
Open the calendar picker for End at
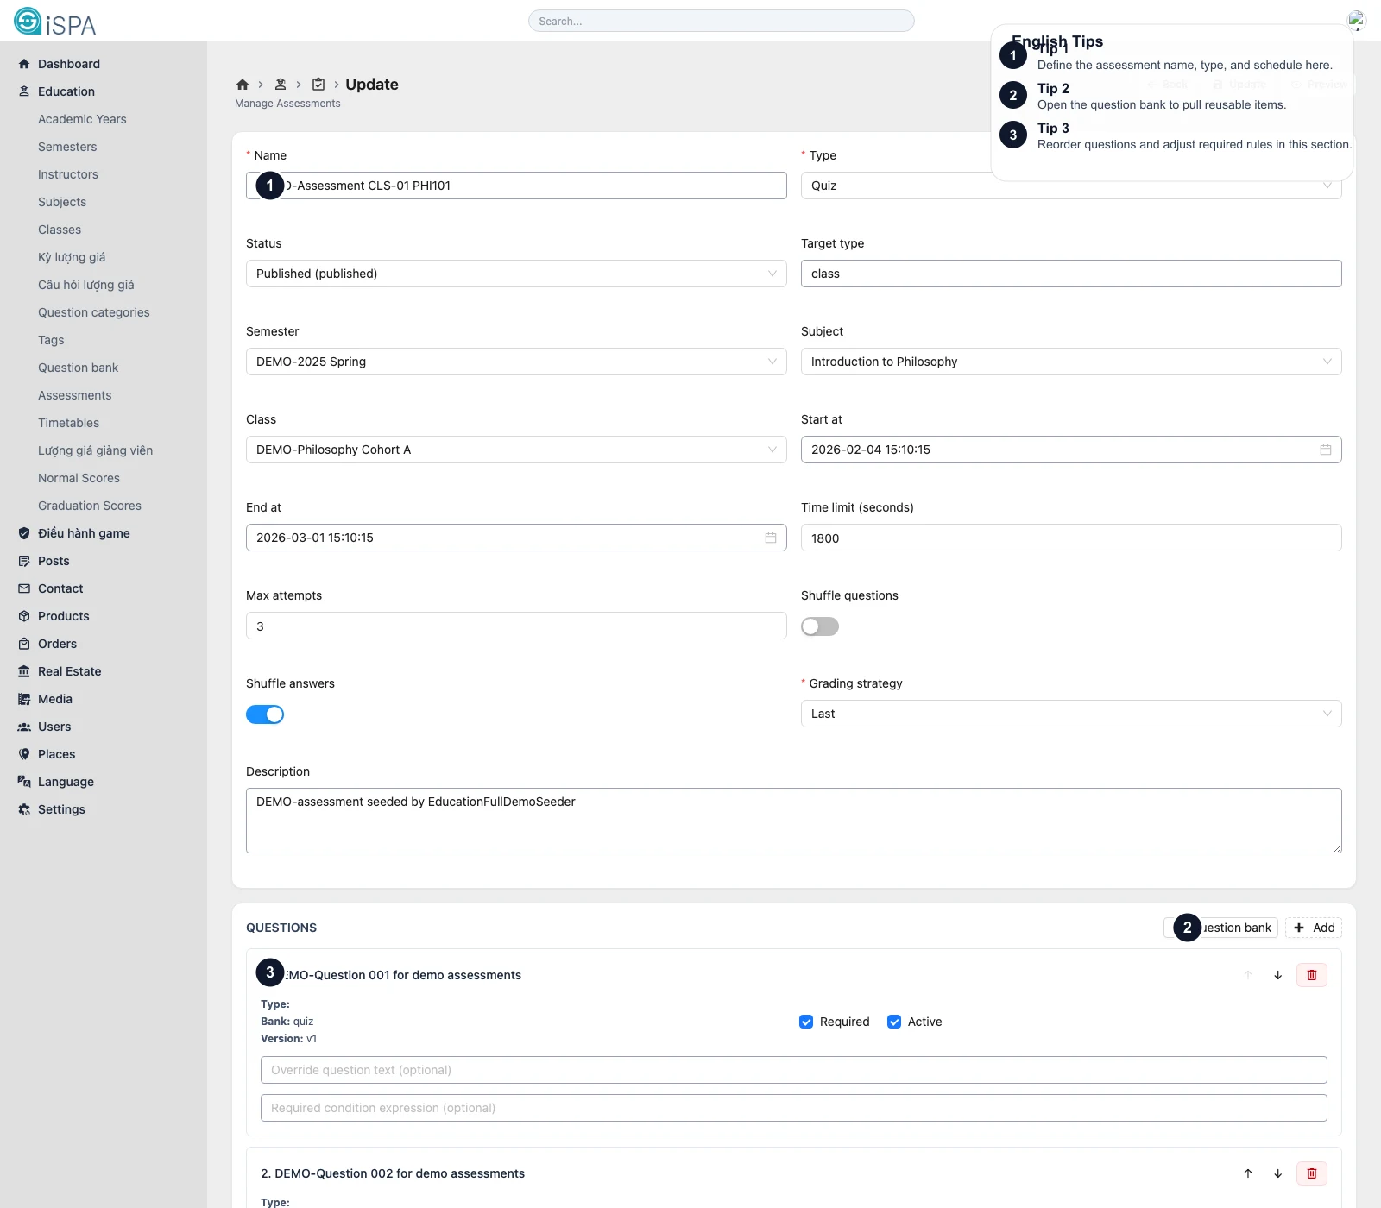770,538
